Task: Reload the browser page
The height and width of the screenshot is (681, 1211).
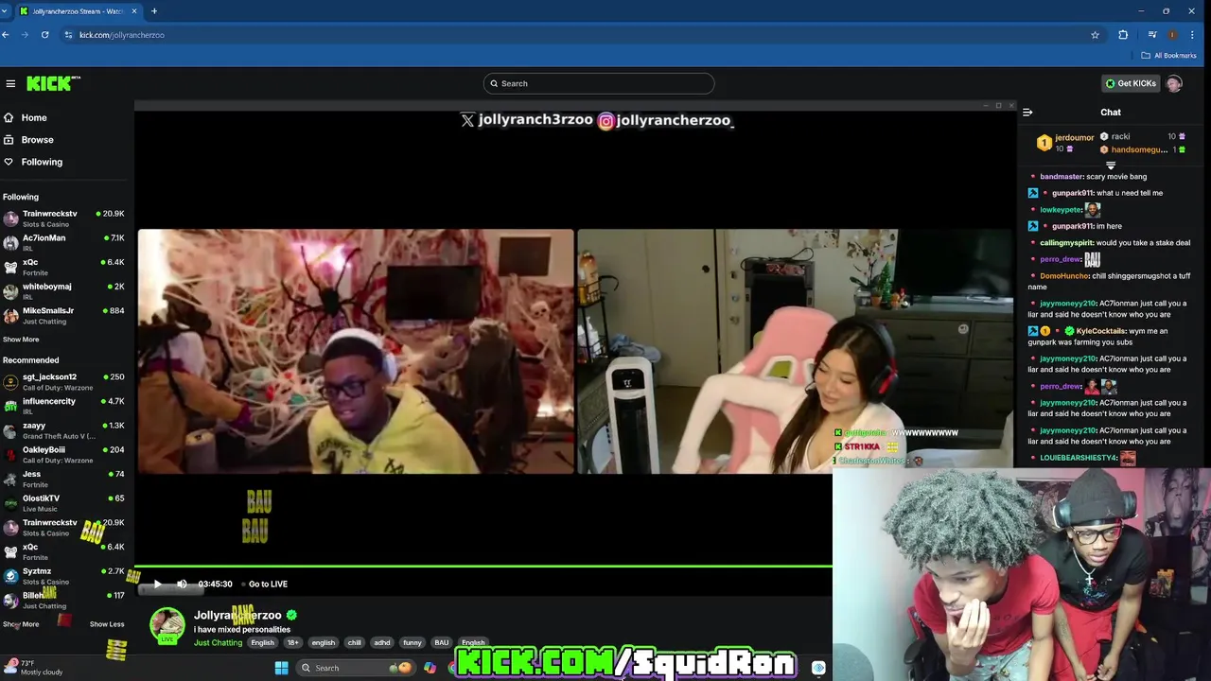Action: (x=44, y=35)
